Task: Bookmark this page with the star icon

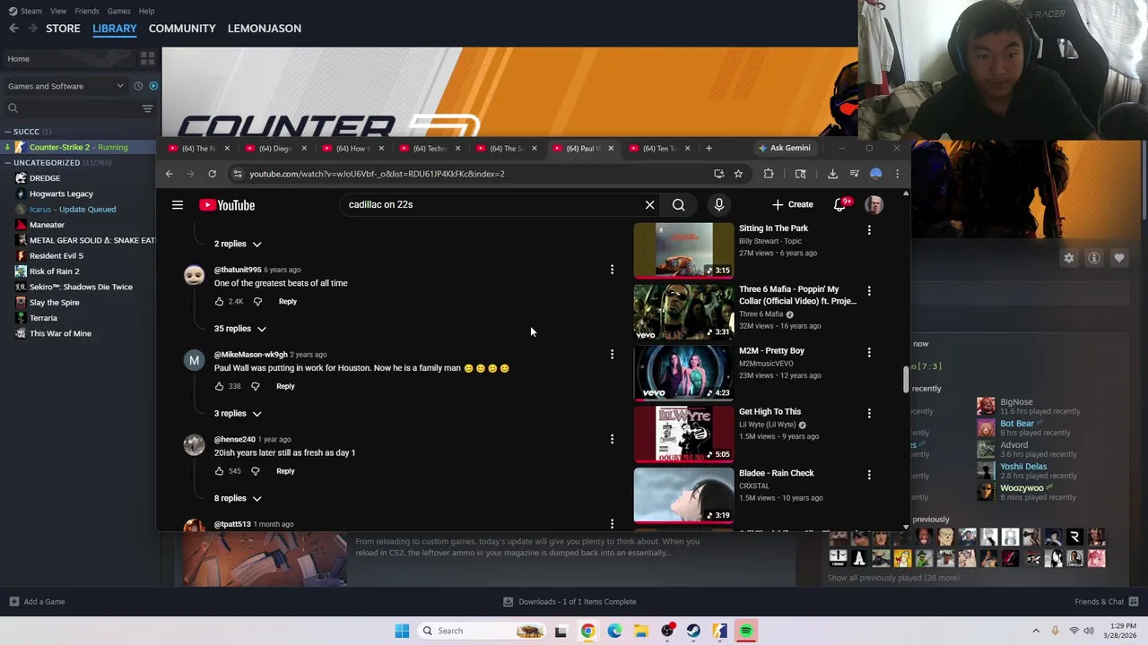Action: coord(738,174)
